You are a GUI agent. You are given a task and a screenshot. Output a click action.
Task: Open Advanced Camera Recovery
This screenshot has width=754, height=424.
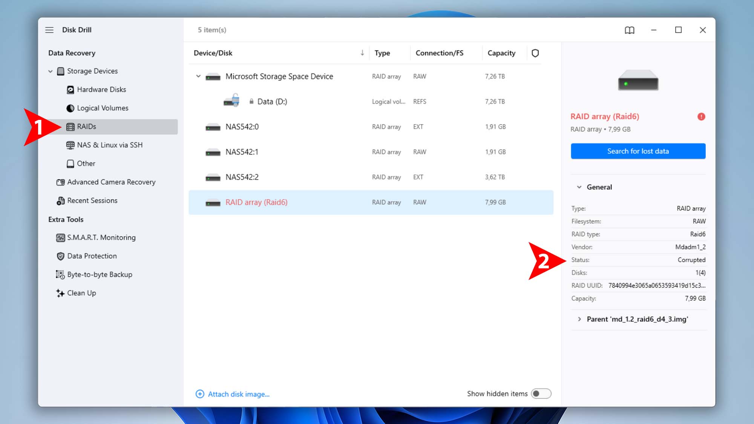pos(111,182)
